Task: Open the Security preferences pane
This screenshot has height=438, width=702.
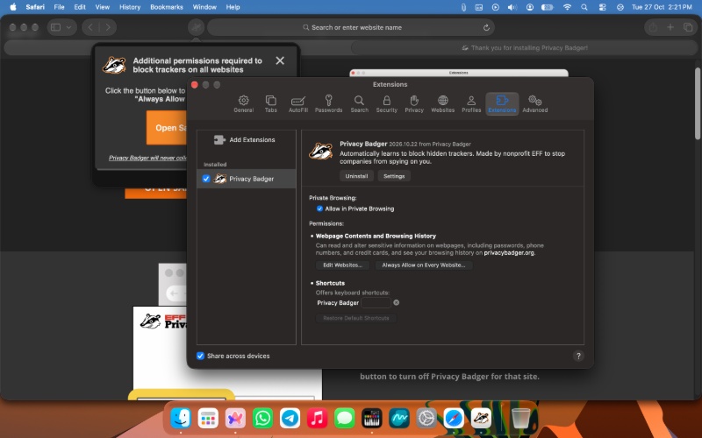Action: [x=386, y=103]
